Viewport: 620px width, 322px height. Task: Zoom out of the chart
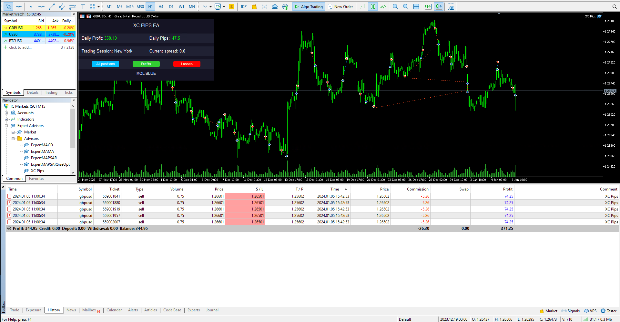(x=406, y=6)
